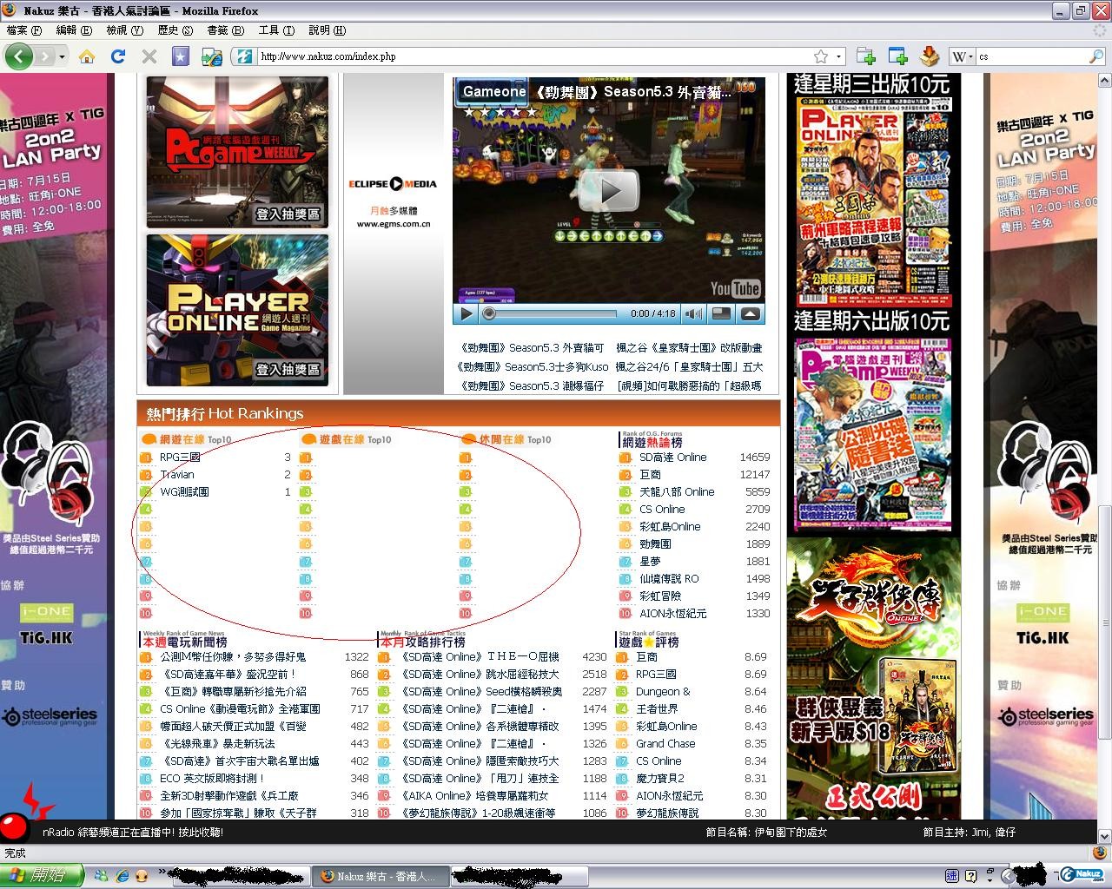The image size is (1112, 889).
Task: Click the Pcgame Weekly magazine cover ad
Action: [874, 434]
